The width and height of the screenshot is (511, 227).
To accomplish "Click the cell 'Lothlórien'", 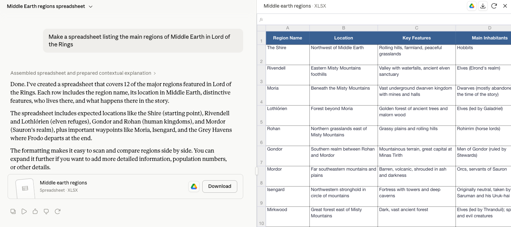I will tap(288, 116).
